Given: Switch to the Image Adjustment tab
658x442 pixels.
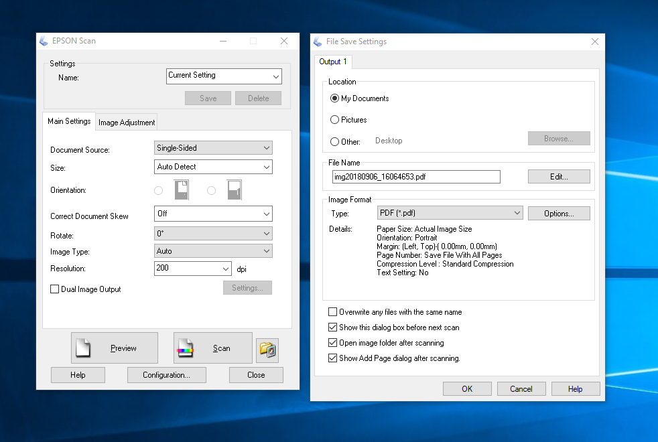Looking at the screenshot, I should [x=127, y=123].
